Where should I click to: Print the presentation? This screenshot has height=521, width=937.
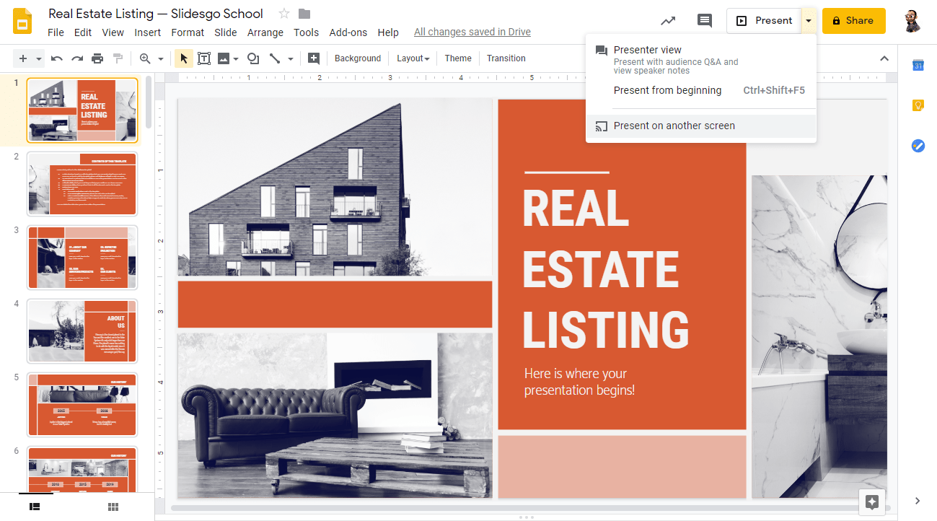pyautogui.click(x=97, y=58)
